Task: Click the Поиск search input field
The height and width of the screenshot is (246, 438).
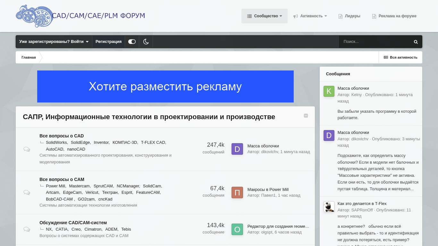Action: coord(375,42)
